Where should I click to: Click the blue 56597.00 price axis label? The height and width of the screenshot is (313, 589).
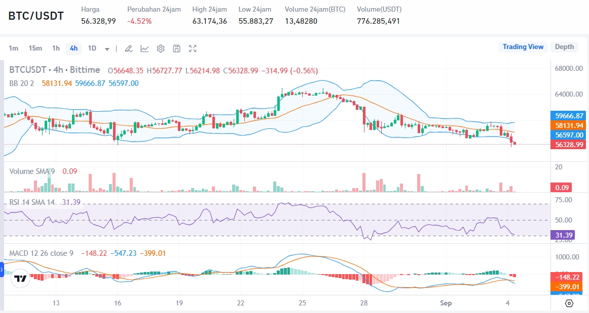tap(568, 135)
